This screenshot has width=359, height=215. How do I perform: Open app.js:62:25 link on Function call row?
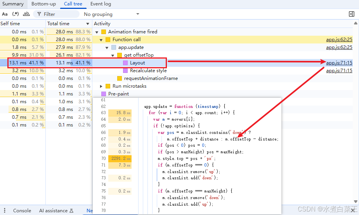tap(339, 39)
